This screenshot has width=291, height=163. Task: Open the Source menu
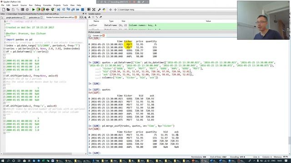tap(24, 5)
